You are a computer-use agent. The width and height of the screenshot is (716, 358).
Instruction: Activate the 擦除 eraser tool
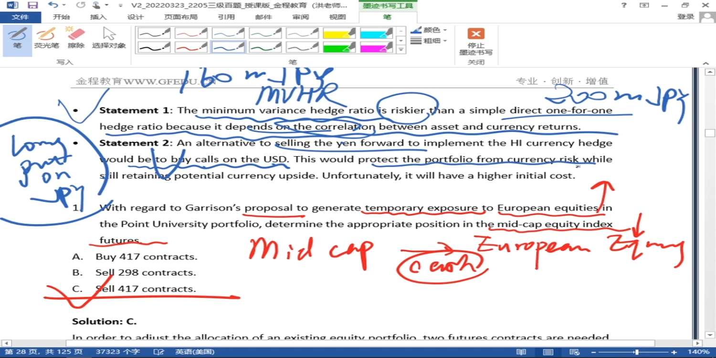(76, 38)
